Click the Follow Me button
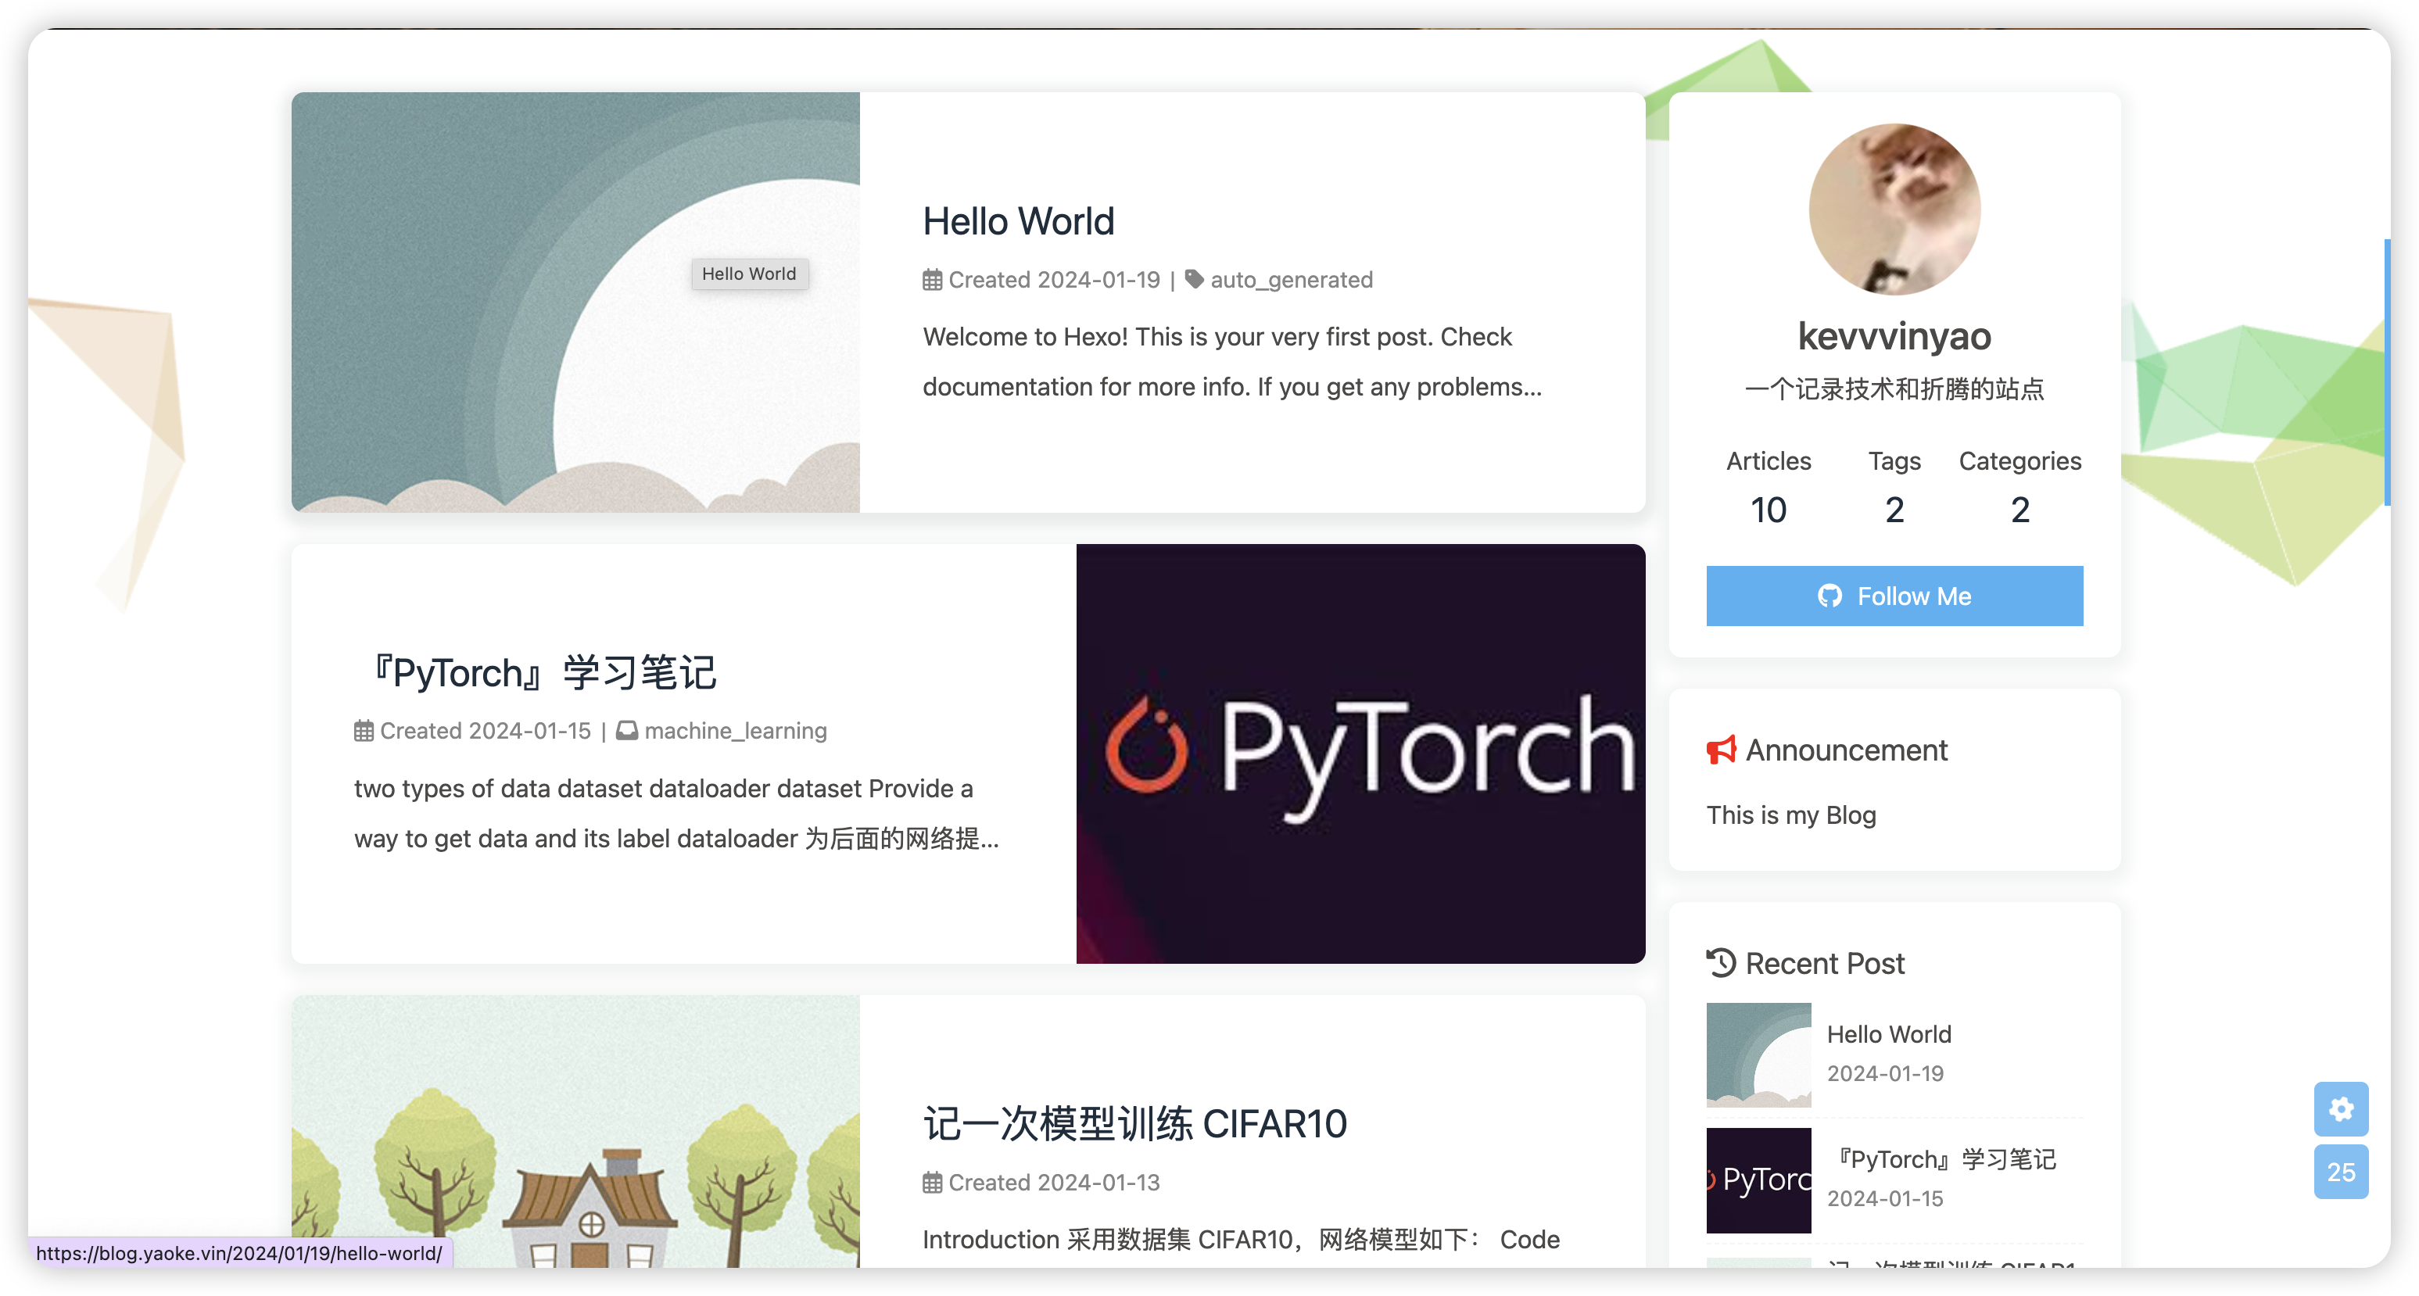 pyautogui.click(x=1894, y=596)
